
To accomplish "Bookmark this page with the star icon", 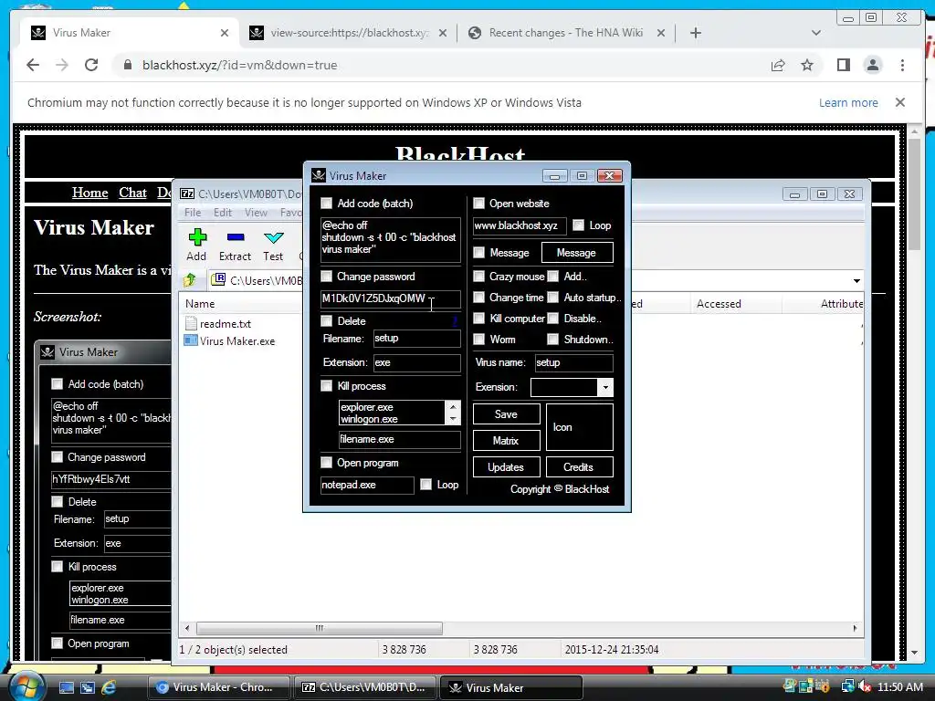I will pyautogui.click(x=807, y=65).
